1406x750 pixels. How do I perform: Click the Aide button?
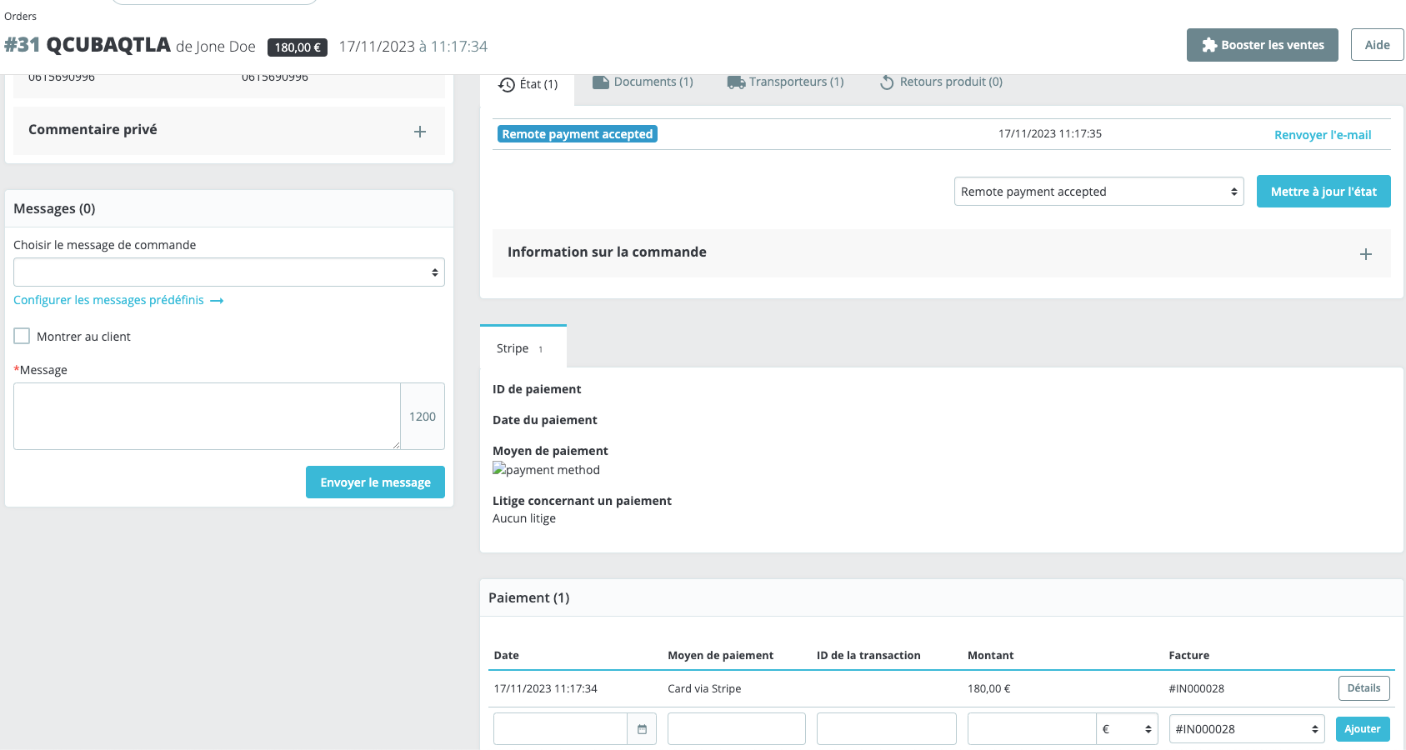tap(1377, 45)
